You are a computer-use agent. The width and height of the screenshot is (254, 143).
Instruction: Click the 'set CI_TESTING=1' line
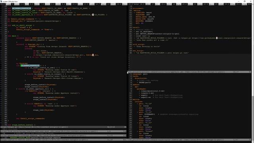coord(143,32)
